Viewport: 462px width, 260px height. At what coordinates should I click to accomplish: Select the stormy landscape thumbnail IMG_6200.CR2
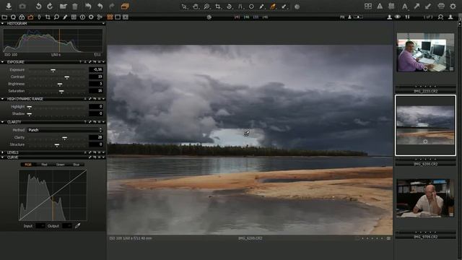click(425, 125)
